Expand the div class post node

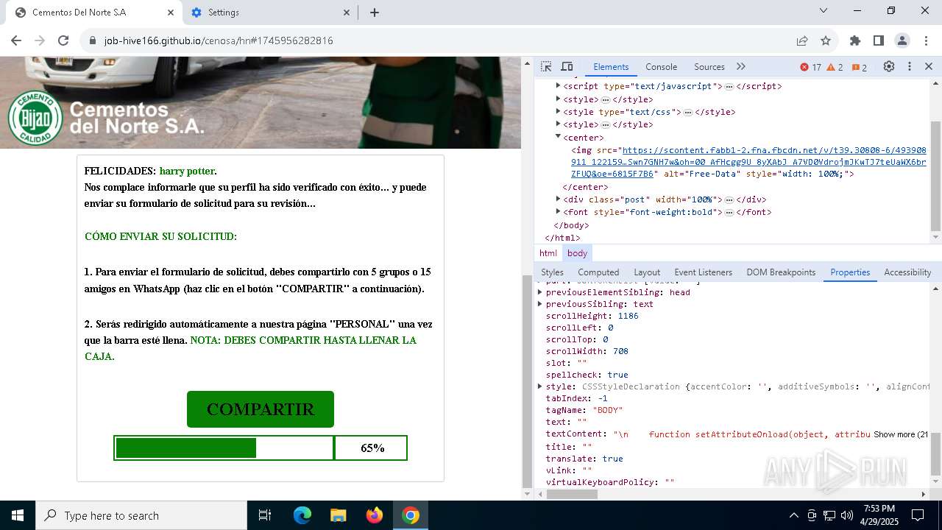558,199
